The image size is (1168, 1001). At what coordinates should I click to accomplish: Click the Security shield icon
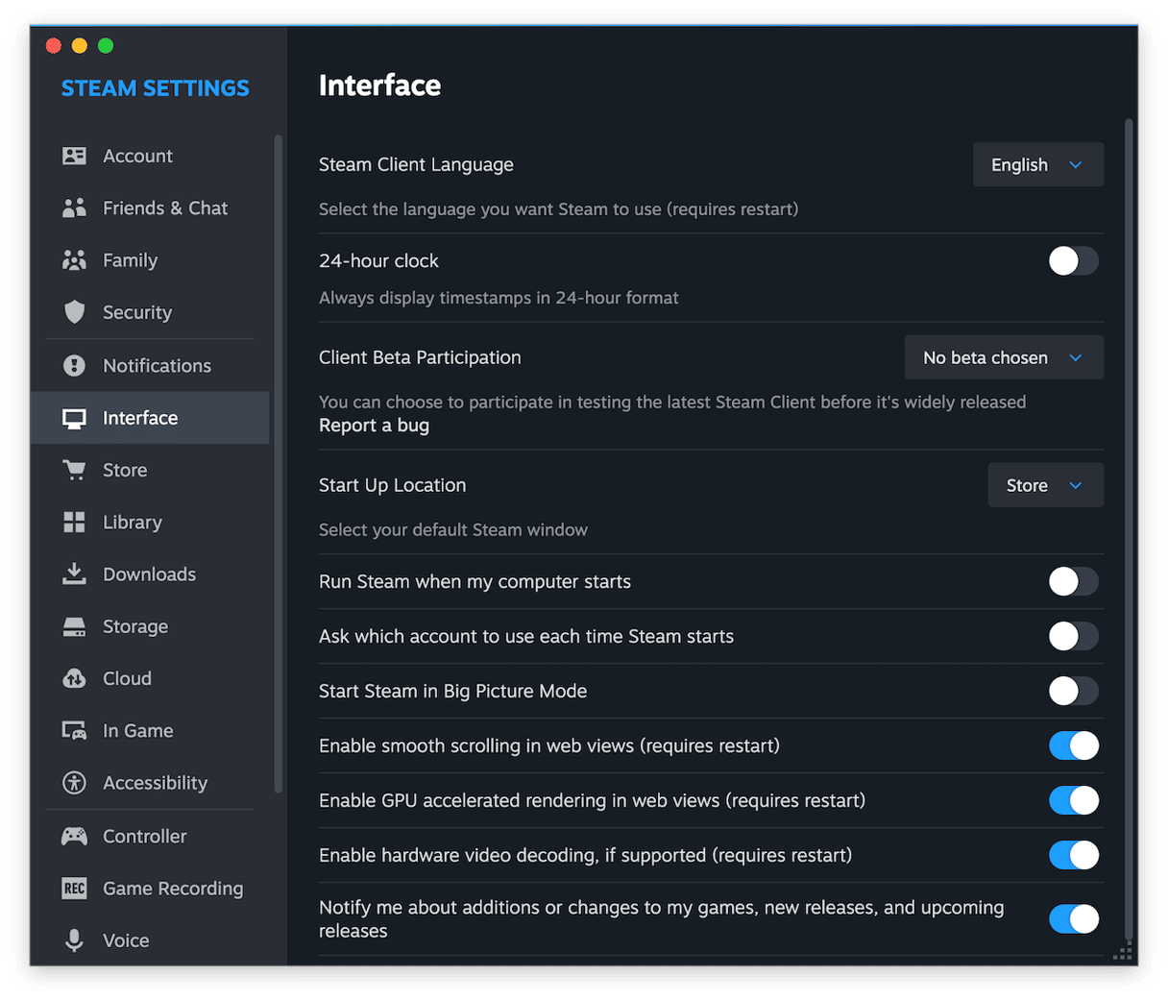[74, 312]
